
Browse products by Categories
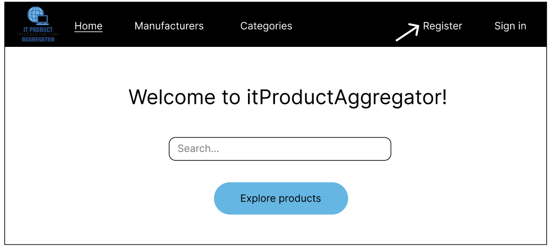(x=266, y=26)
